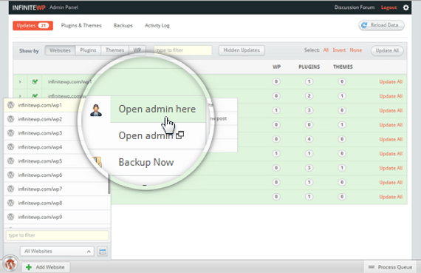
Task: Click the PLUGINS column header
Action: coord(309,67)
